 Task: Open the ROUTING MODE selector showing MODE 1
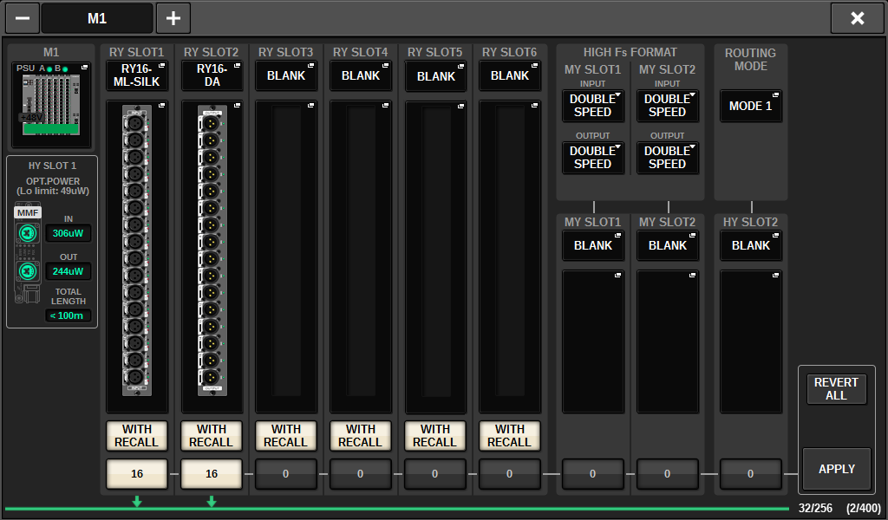point(751,106)
